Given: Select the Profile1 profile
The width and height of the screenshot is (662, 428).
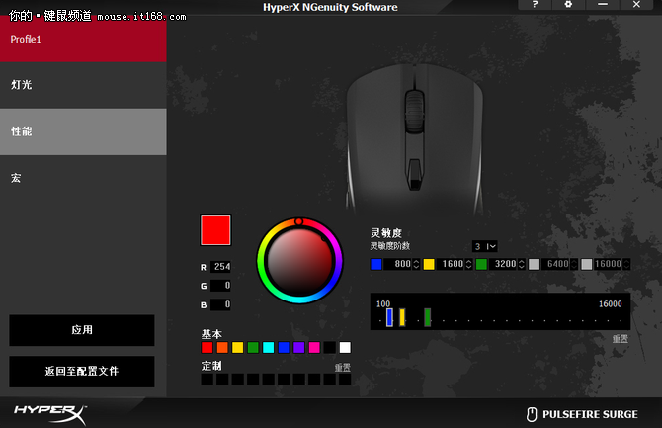Looking at the screenshot, I should tap(83, 39).
